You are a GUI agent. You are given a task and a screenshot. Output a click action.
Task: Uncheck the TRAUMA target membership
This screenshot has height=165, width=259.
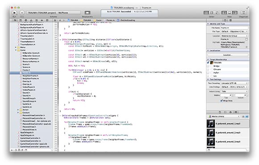click(208, 63)
